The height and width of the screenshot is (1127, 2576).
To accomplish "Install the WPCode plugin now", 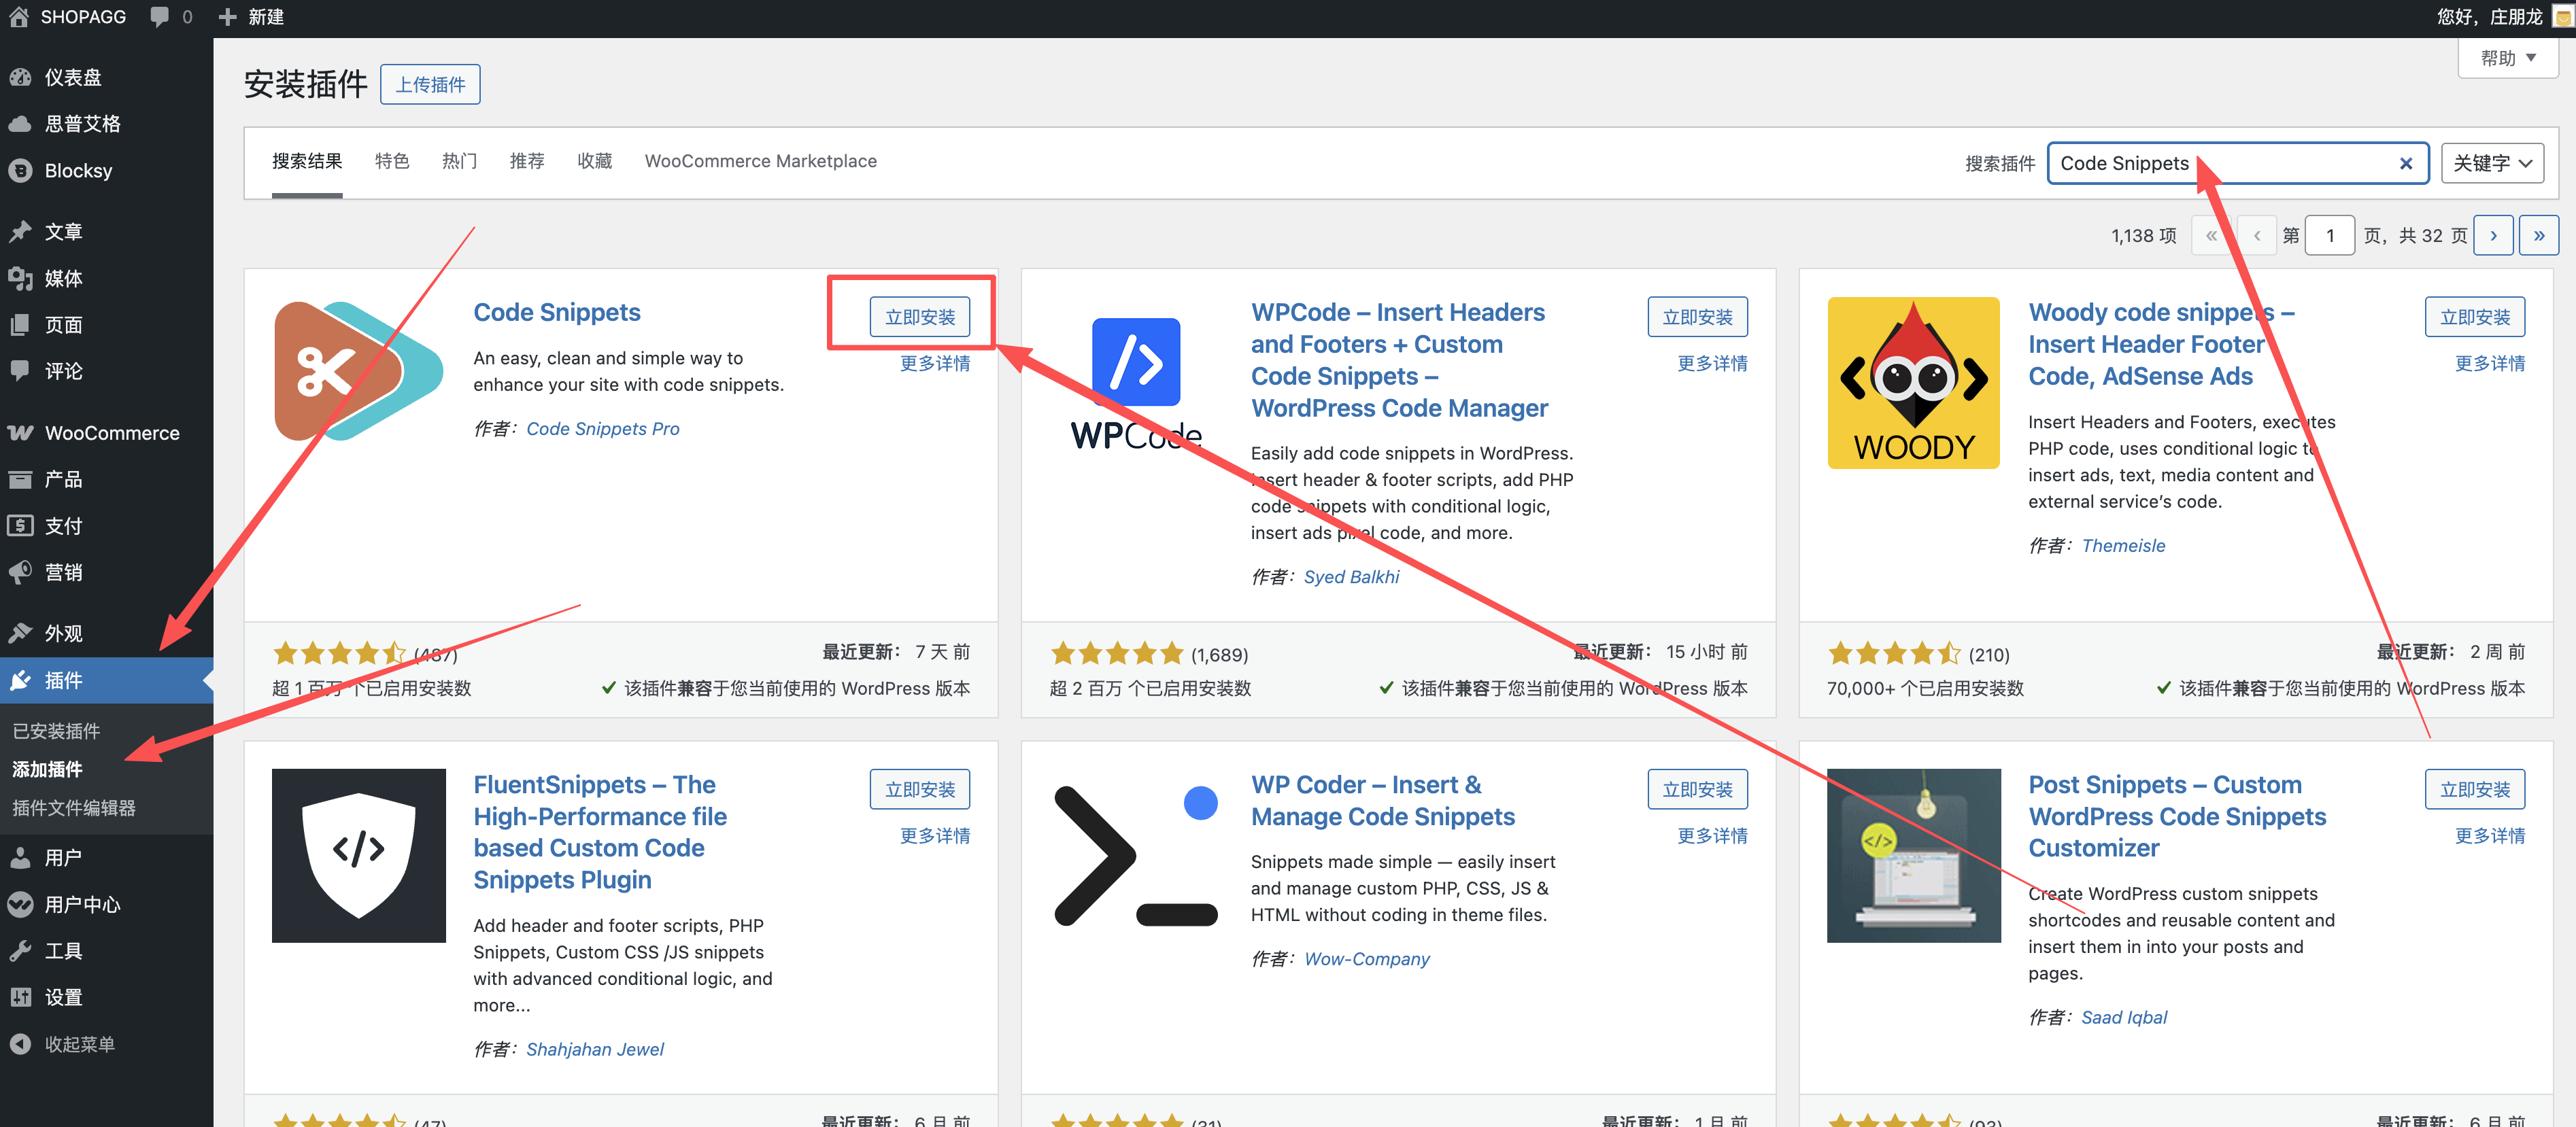I will pos(1697,317).
